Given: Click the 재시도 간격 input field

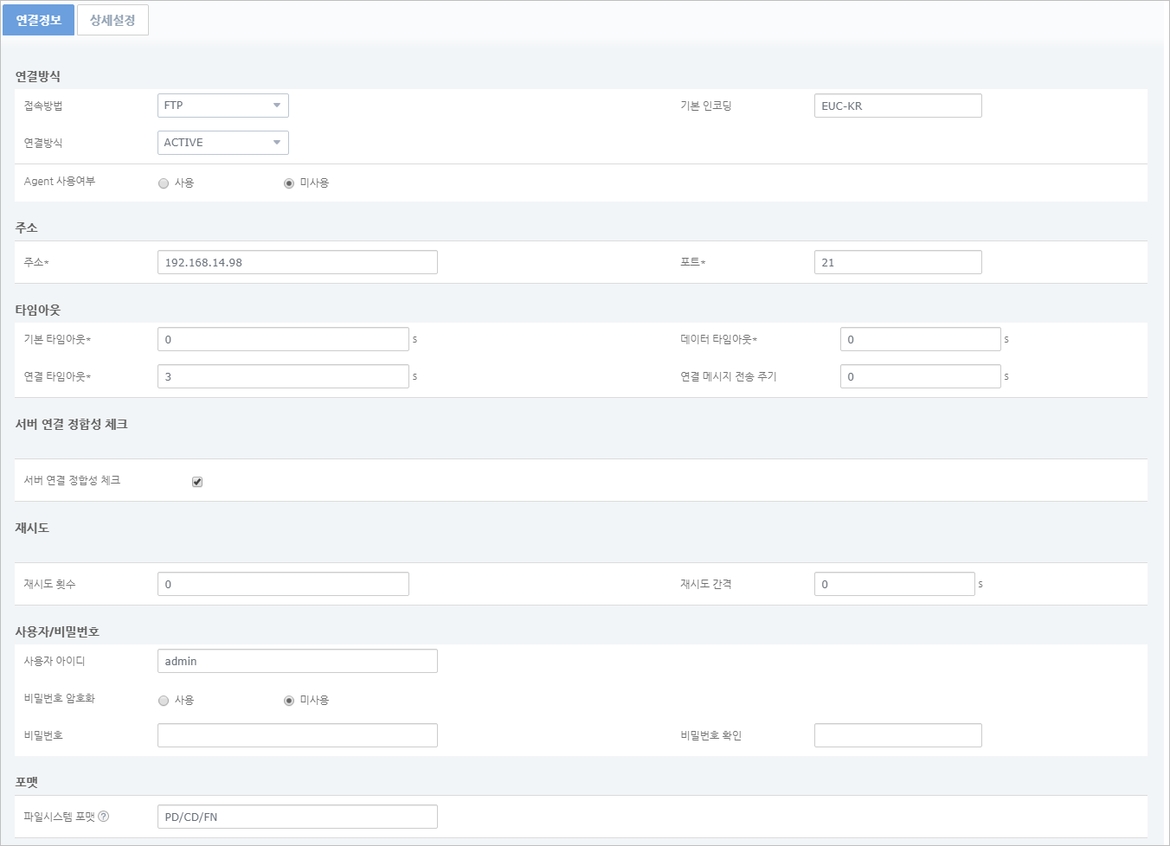Looking at the screenshot, I should coord(894,584).
